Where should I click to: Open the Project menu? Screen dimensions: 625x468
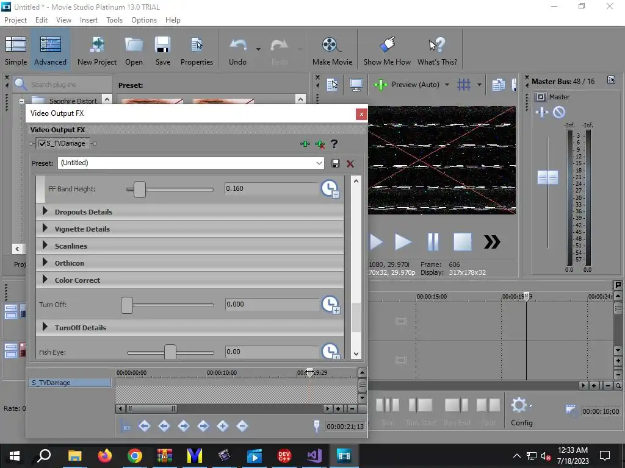(x=15, y=20)
